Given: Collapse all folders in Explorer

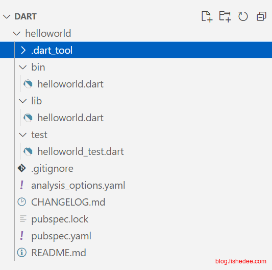Looking at the screenshot, I should (261, 16).
